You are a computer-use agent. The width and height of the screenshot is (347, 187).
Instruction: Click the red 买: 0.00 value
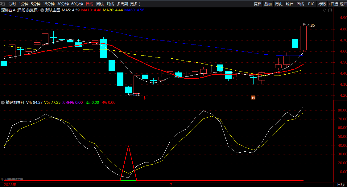(x=109, y=103)
